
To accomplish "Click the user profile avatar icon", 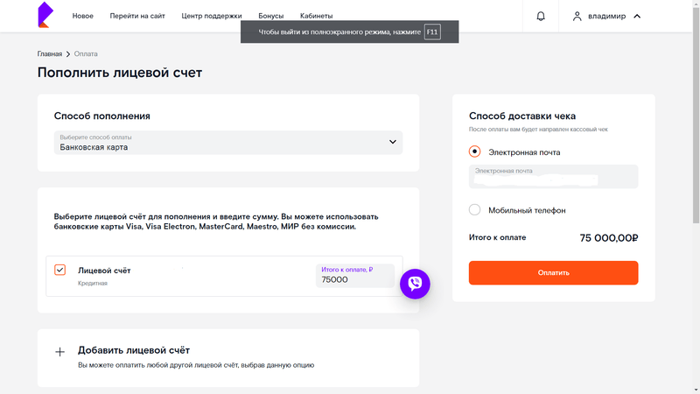I will click(577, 16).
